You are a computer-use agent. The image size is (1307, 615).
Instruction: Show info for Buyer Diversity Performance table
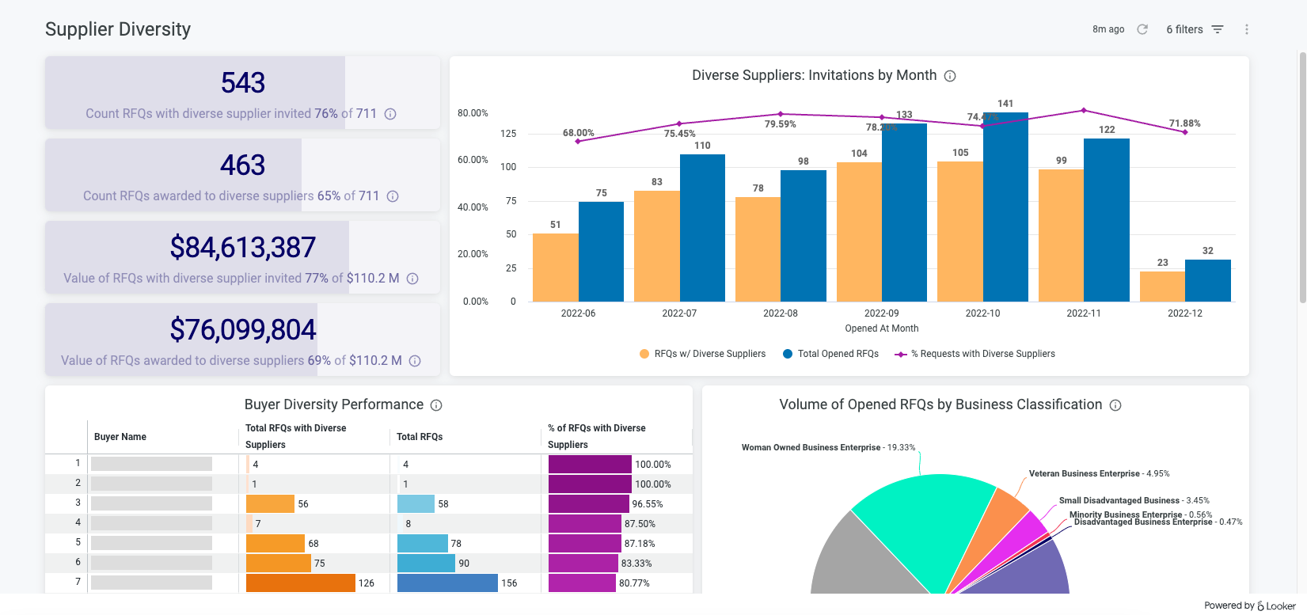click(436, 405)
